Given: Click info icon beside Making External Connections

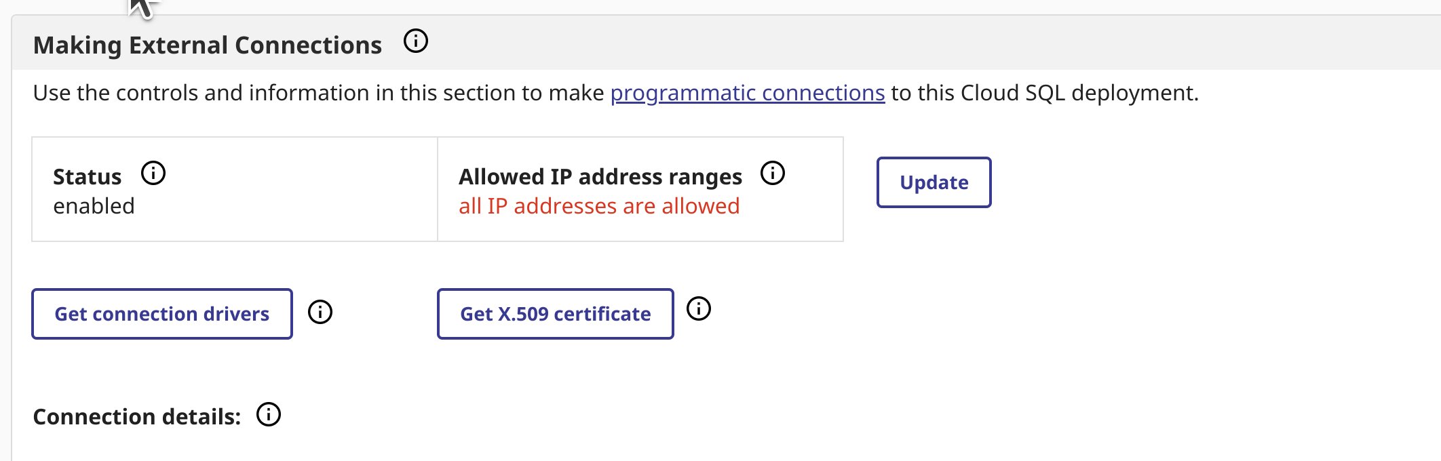Looking at the screenshot, I should 416,41.
